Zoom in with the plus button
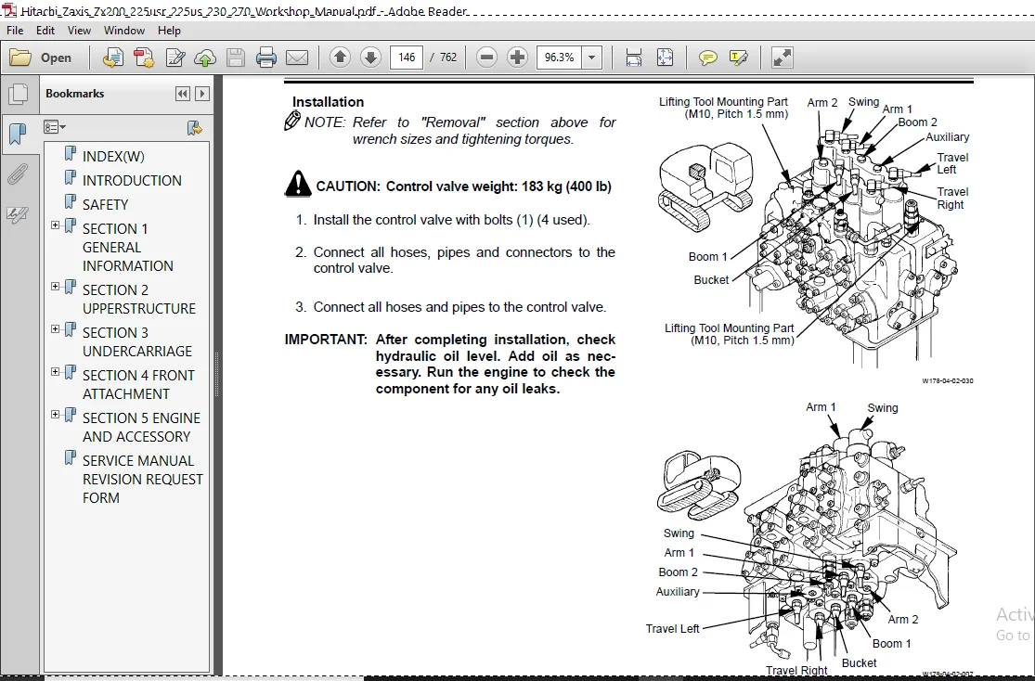Screen dimensions: 1035x681 coord(518,58)
